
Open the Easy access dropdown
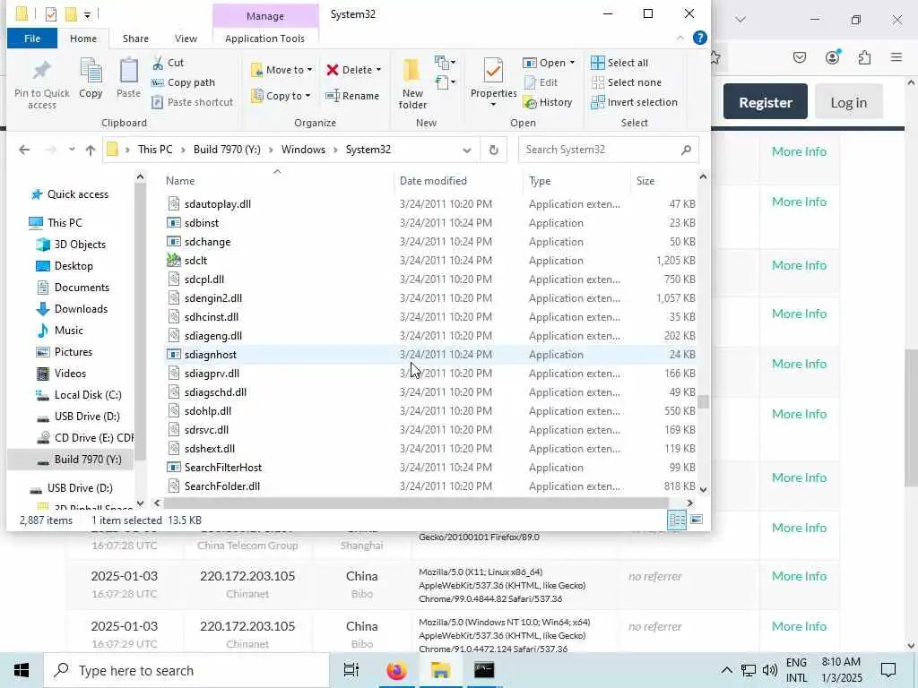coord(445,82)
